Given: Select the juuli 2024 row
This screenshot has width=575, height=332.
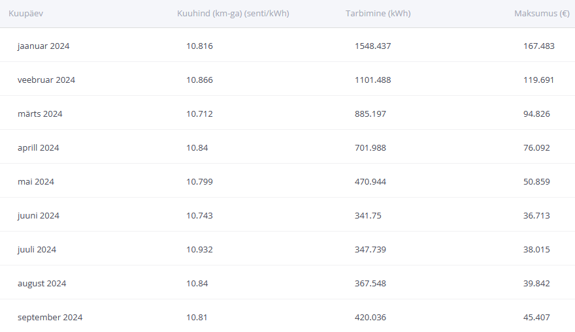Looking at the screenshot, I should tap(37, 250).
